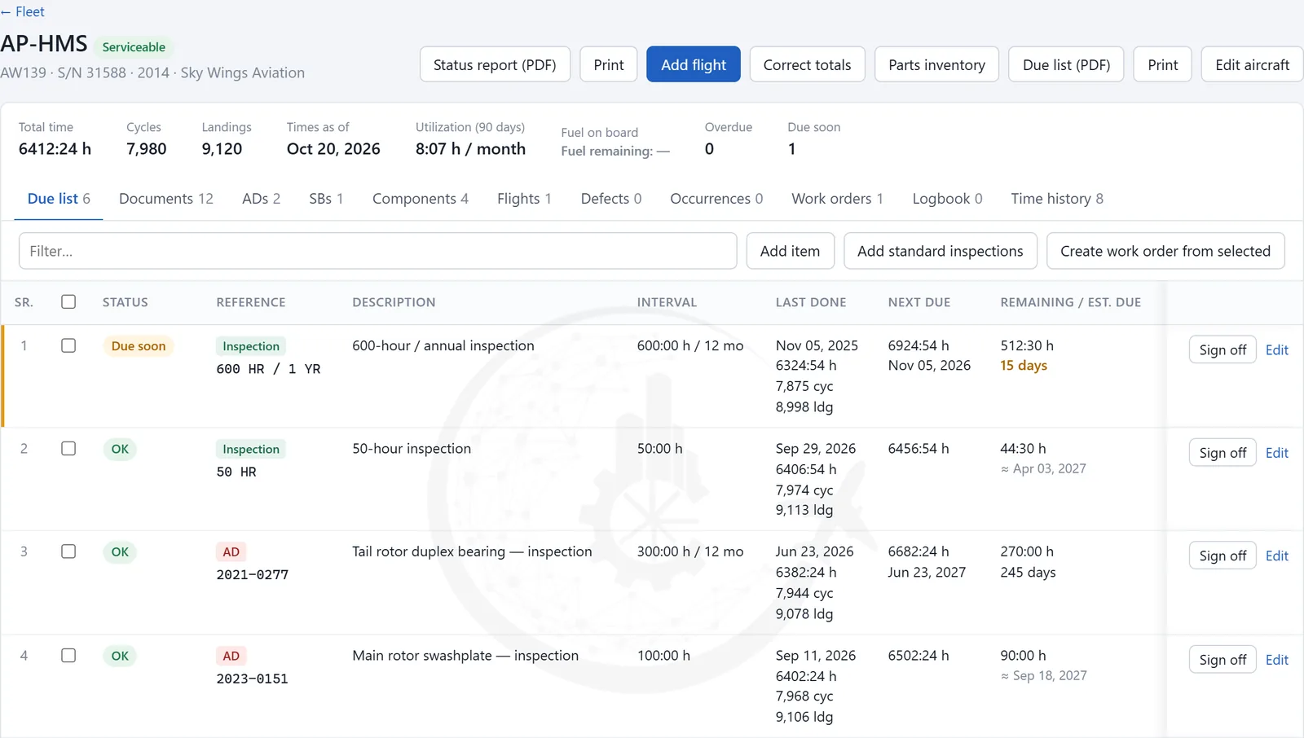
Task: Download Due list (PDF)
Action: click(1066, 64)
